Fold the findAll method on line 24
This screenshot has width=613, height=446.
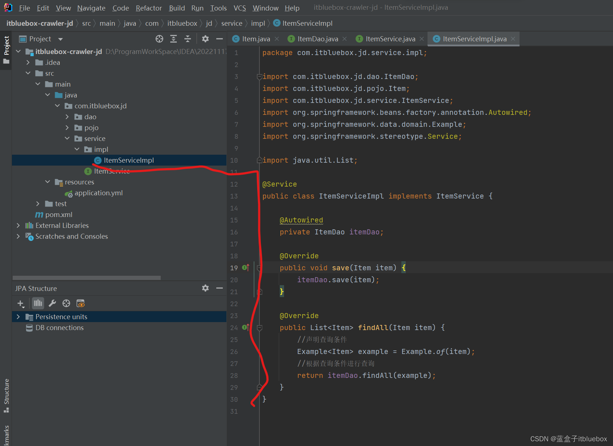[259, 328]
